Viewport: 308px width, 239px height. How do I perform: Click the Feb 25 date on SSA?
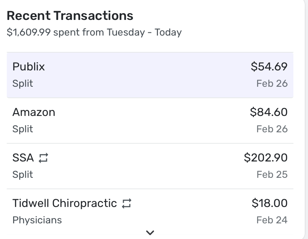click(x=272, y=175)
